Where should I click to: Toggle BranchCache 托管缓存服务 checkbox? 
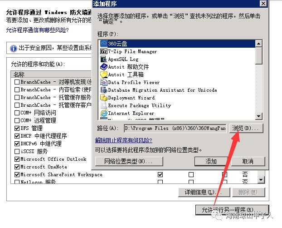(17, 97)
